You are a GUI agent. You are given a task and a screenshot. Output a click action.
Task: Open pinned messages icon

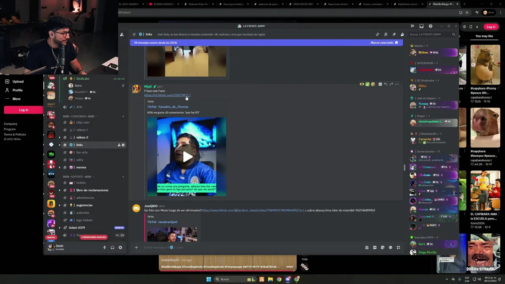coord(394,34)
